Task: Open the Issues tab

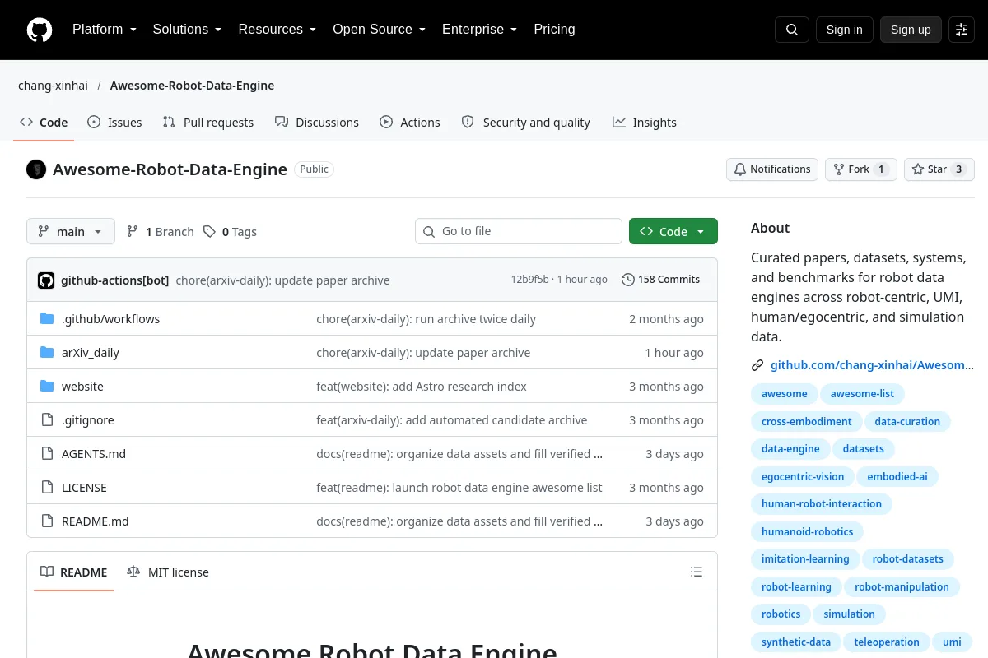Action: [x=114, y=123]
